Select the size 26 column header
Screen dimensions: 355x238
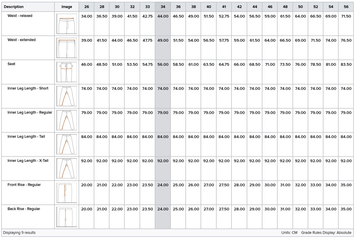coord(86,7)
